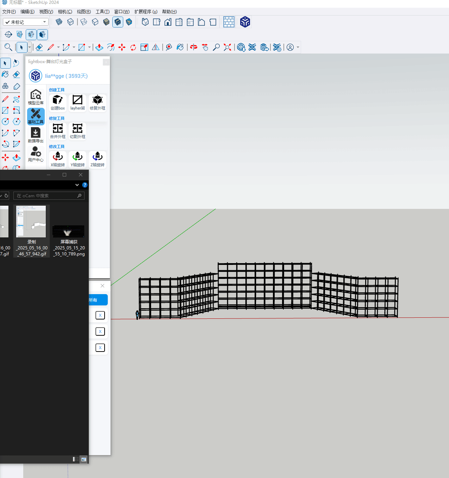Viewport: 449px width, 478px height.
Task: Switch to Iso view with view icon
Action: [145, 22]
